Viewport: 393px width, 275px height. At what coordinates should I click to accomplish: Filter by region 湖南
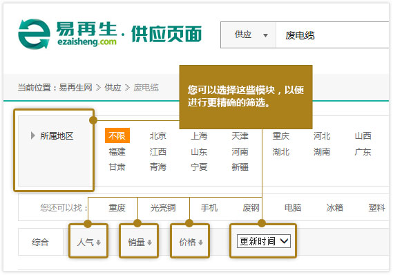coord(322,151)
